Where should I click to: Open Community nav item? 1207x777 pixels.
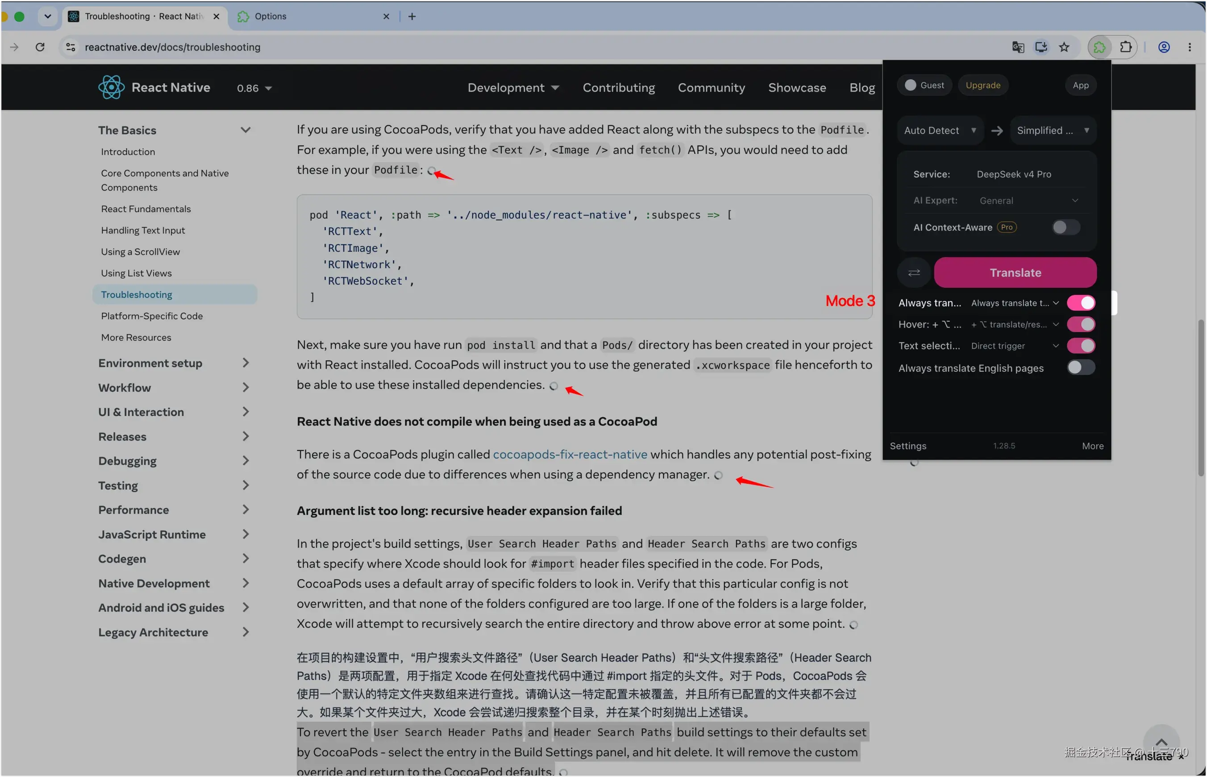[x=711, y=88]
